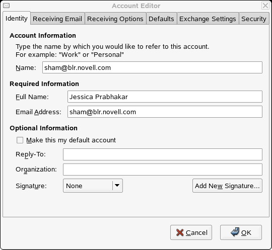Click the Organization input field
Screen dimensions: 272x250
pos(163,170)
